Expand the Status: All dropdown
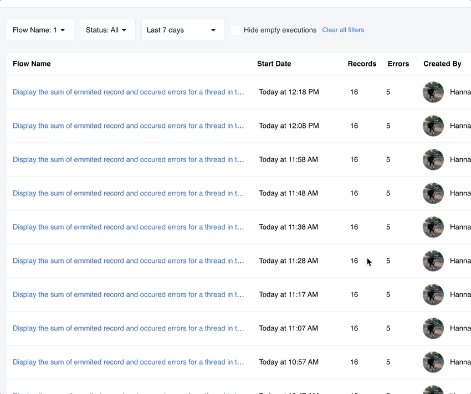The image size is (471, 394). click(107, 30)
